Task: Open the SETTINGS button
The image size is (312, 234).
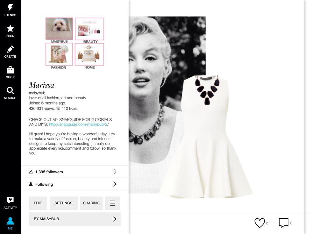Action: tap(63, 203)
